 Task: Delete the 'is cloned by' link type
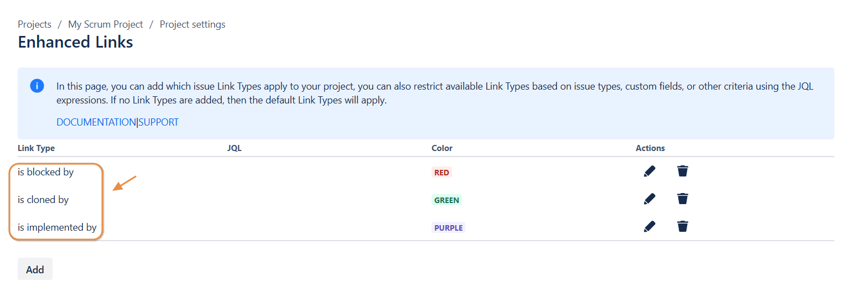click(683, 199)
